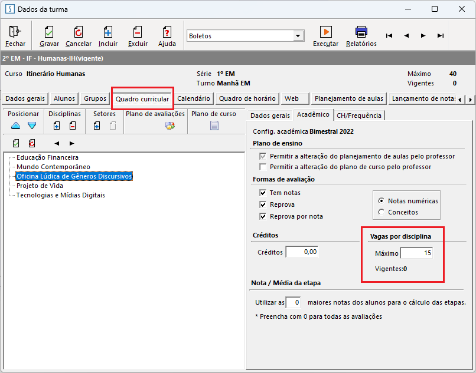Toggle the Reprova checkbox
The width and height of the screenshot is (476, 373).
263,204
